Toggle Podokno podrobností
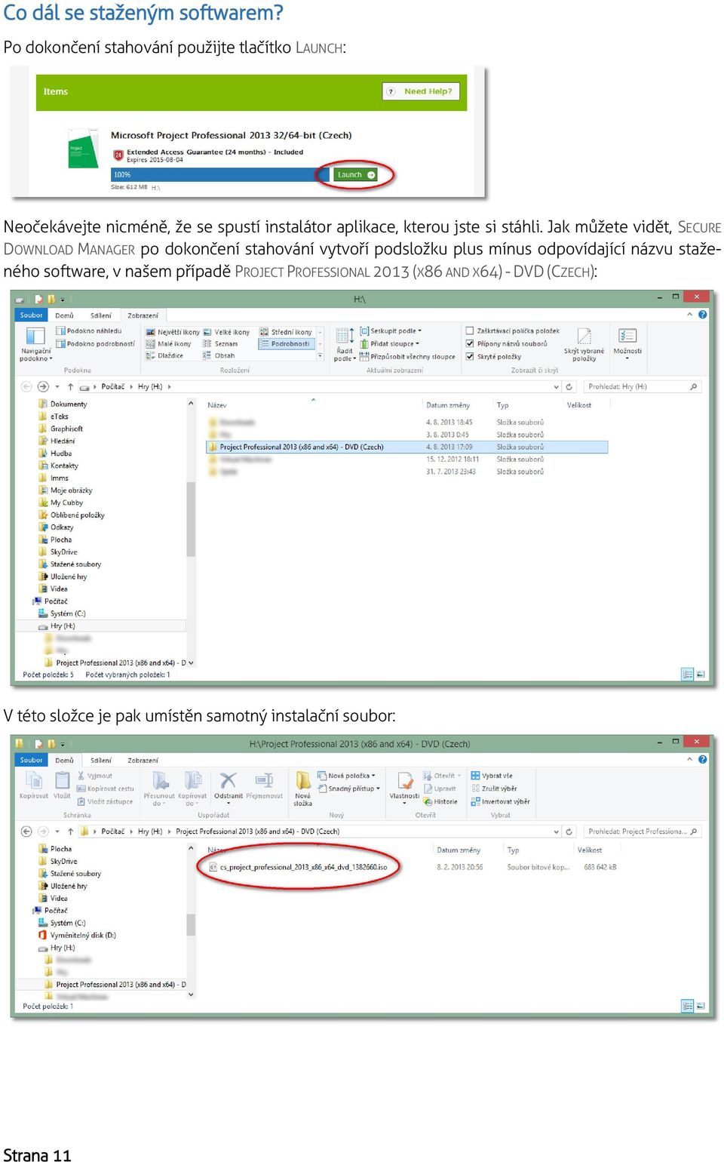This screenshot has width=724, height=1162. tap(96, 343)
